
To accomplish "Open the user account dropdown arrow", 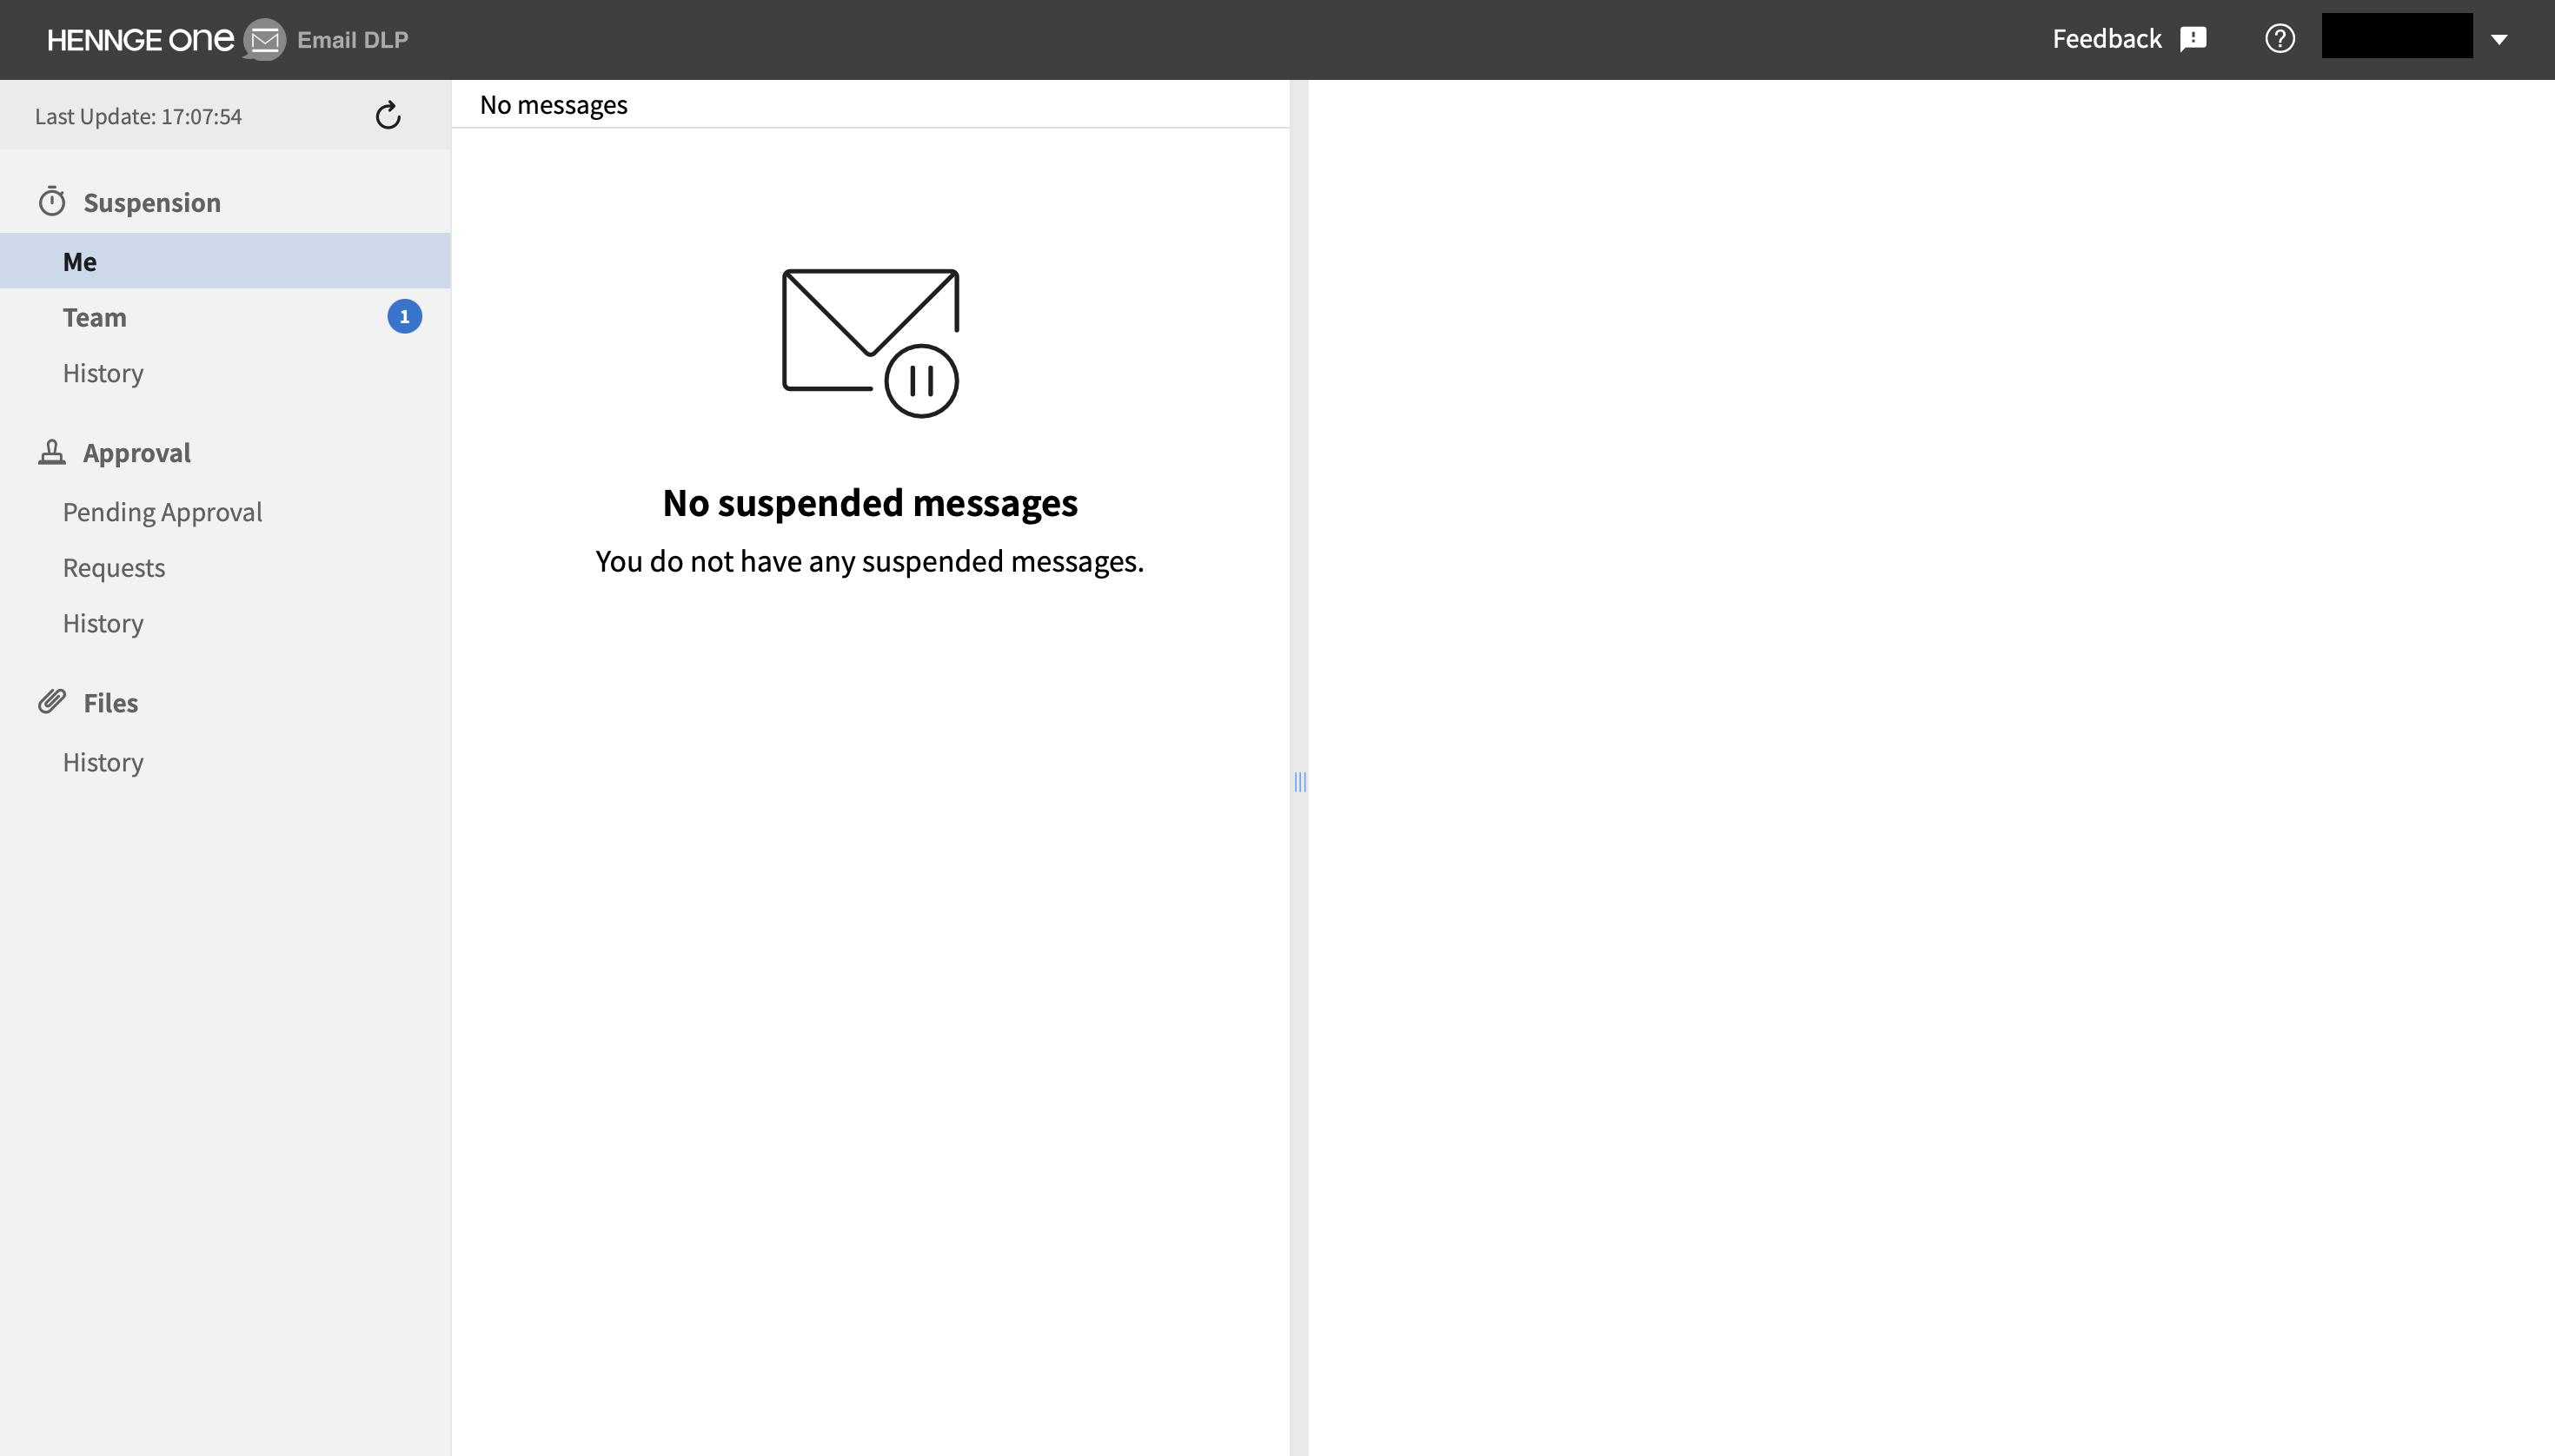I will click(x=2499, y=39).
